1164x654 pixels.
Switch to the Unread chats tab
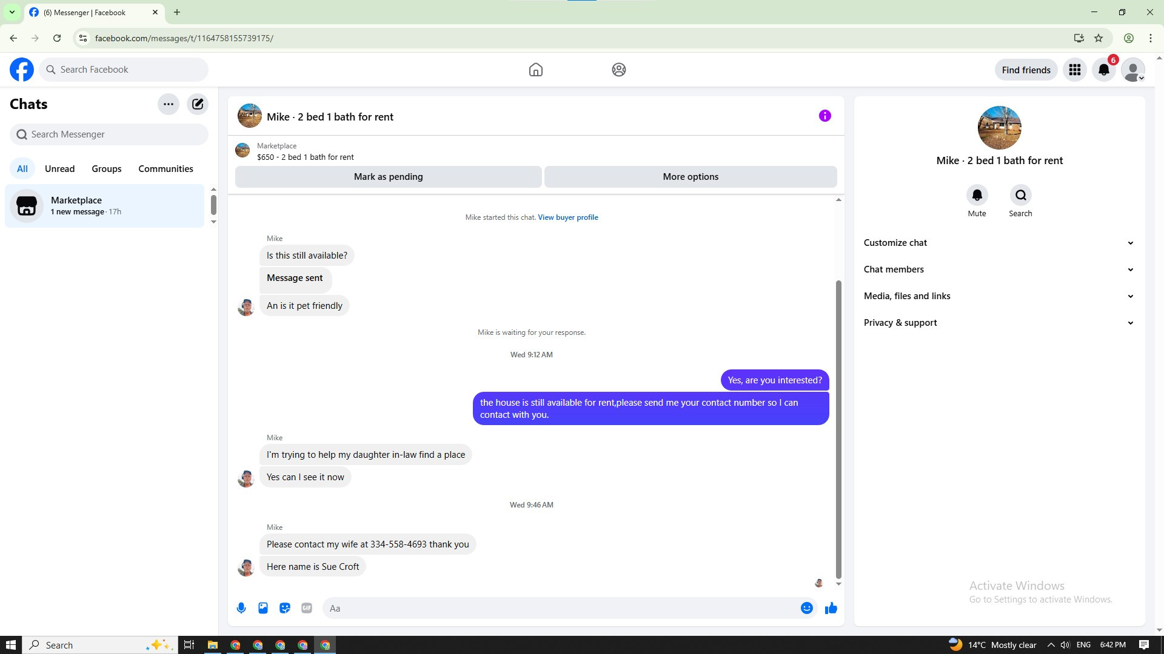tap(59, 169)
